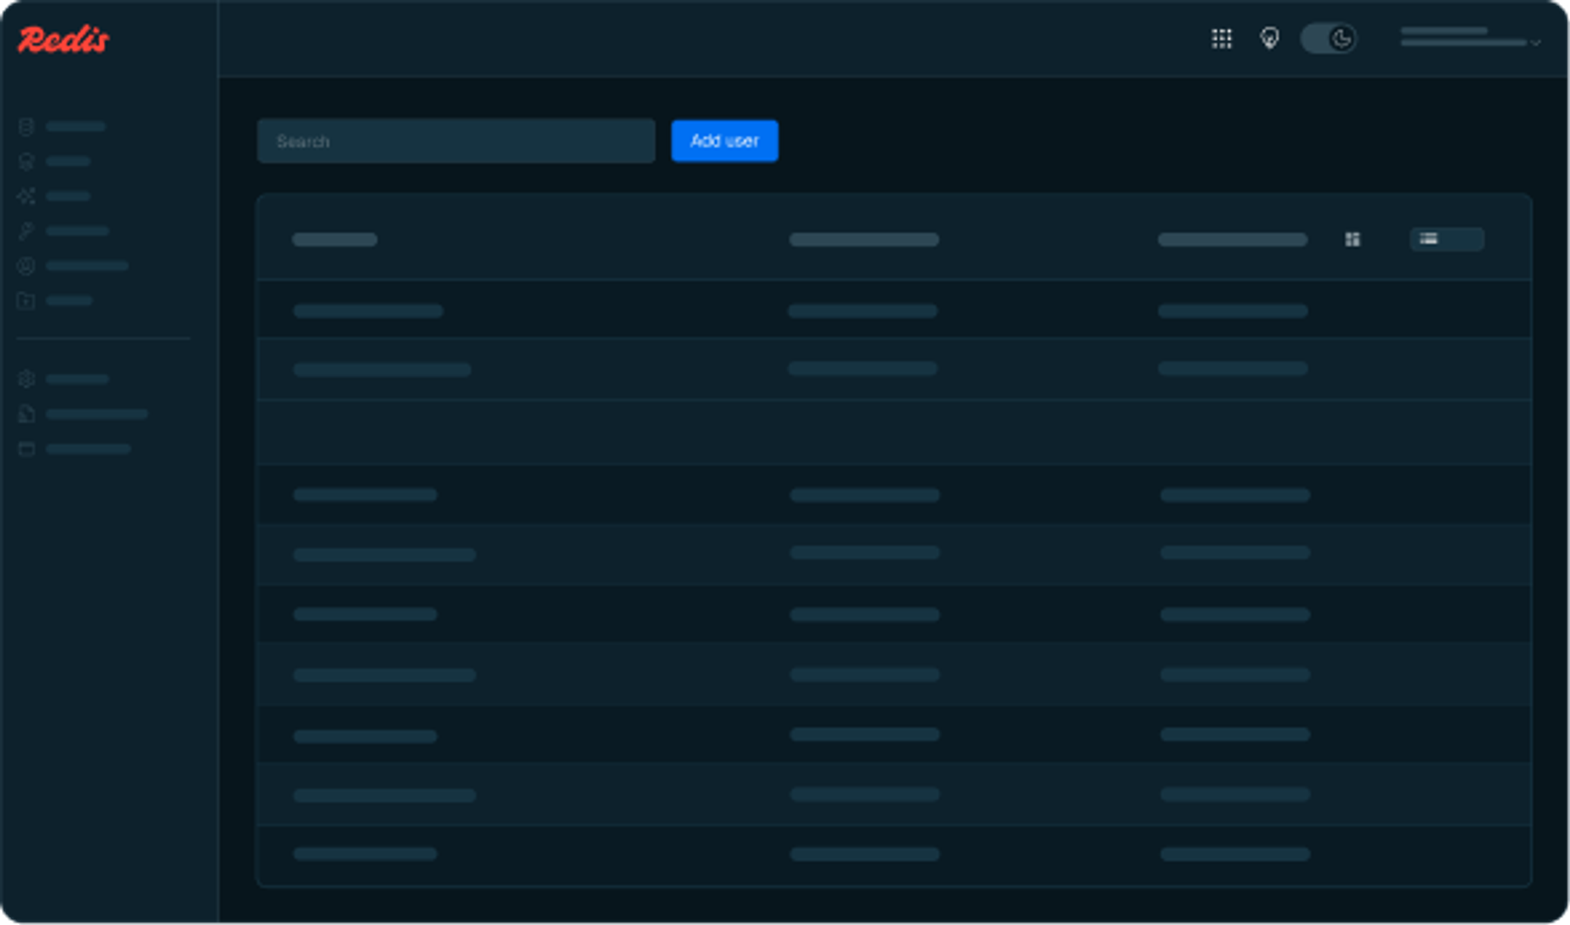Click the first column header placeholder
1570x925 pixels.
click(335, 240)
